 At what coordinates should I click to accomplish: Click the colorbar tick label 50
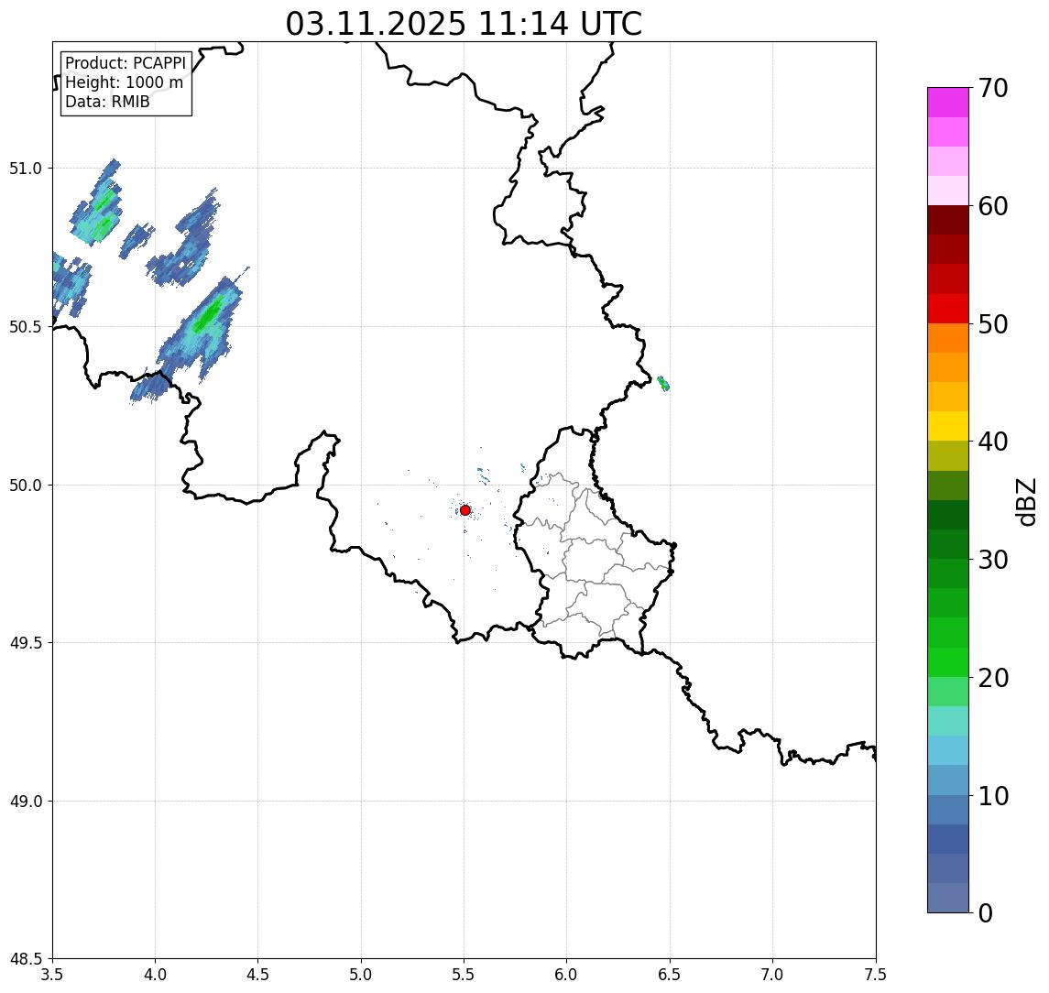tap(993, 324)
